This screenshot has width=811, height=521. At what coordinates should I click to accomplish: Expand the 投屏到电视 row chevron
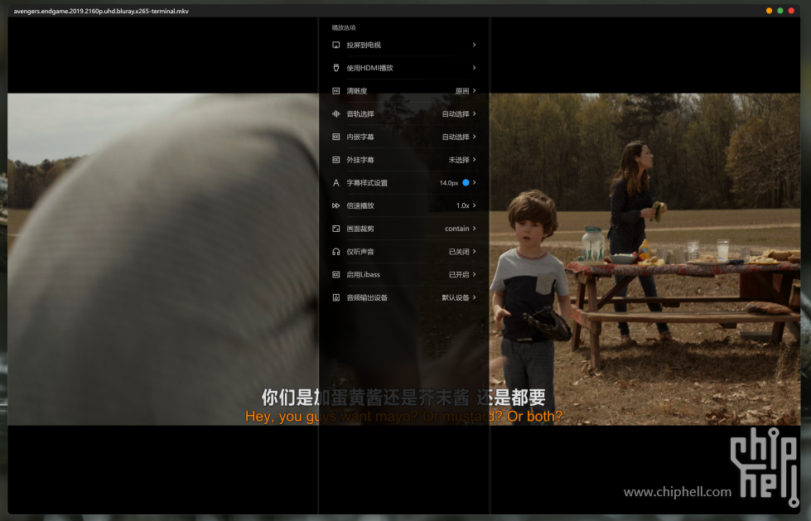(x=474, y=45)
